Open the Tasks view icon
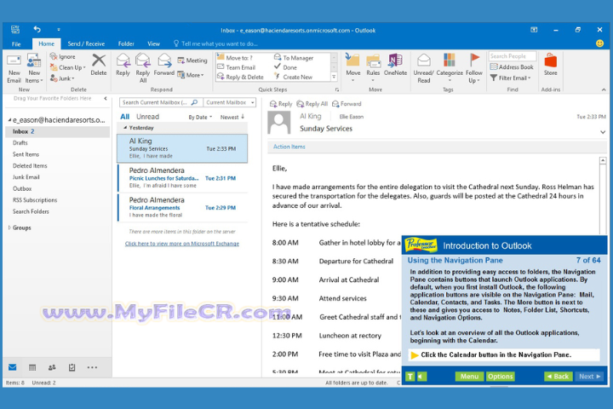Image resolution: width=613 pixels, height=409 pixels. tap(72, 367)
